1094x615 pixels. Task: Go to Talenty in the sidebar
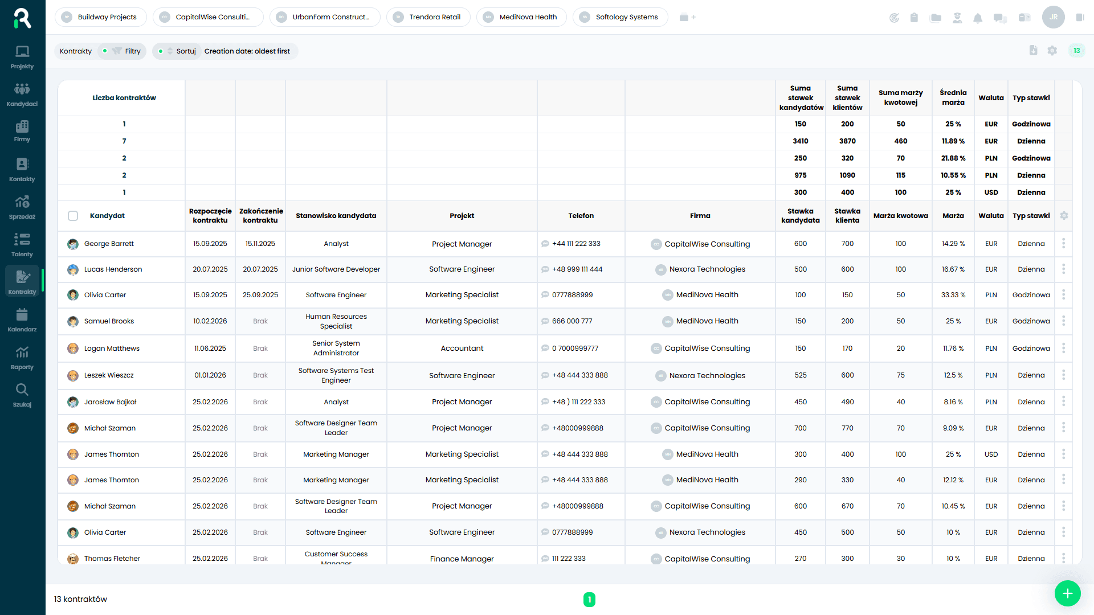click(22, 245)
